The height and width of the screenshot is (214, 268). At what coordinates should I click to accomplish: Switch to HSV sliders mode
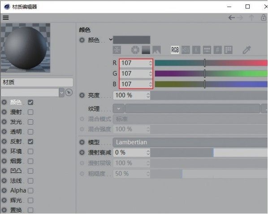click(186, 50)
